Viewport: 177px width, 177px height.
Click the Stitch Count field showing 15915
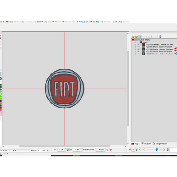coord(100,150)
